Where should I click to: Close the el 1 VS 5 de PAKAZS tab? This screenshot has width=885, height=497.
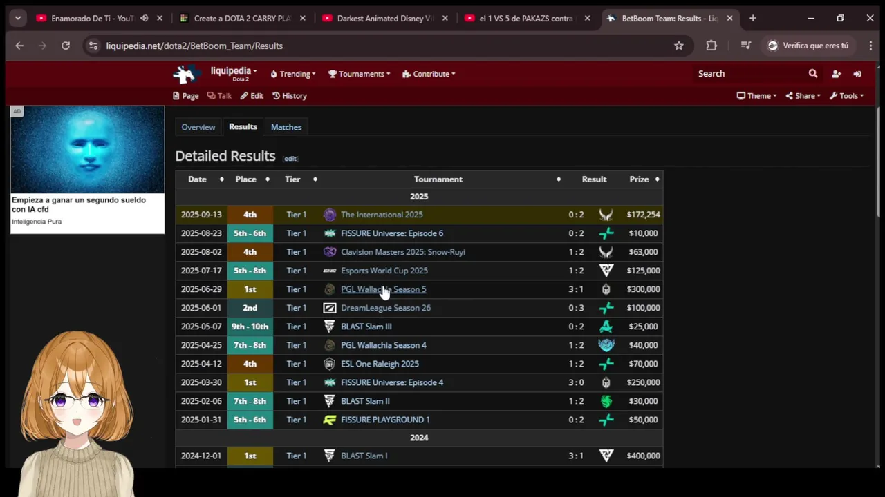(x=587, y=19)
